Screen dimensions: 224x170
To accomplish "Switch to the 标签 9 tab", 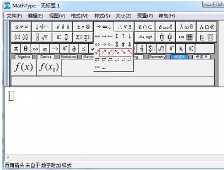I will pos(201,57).
